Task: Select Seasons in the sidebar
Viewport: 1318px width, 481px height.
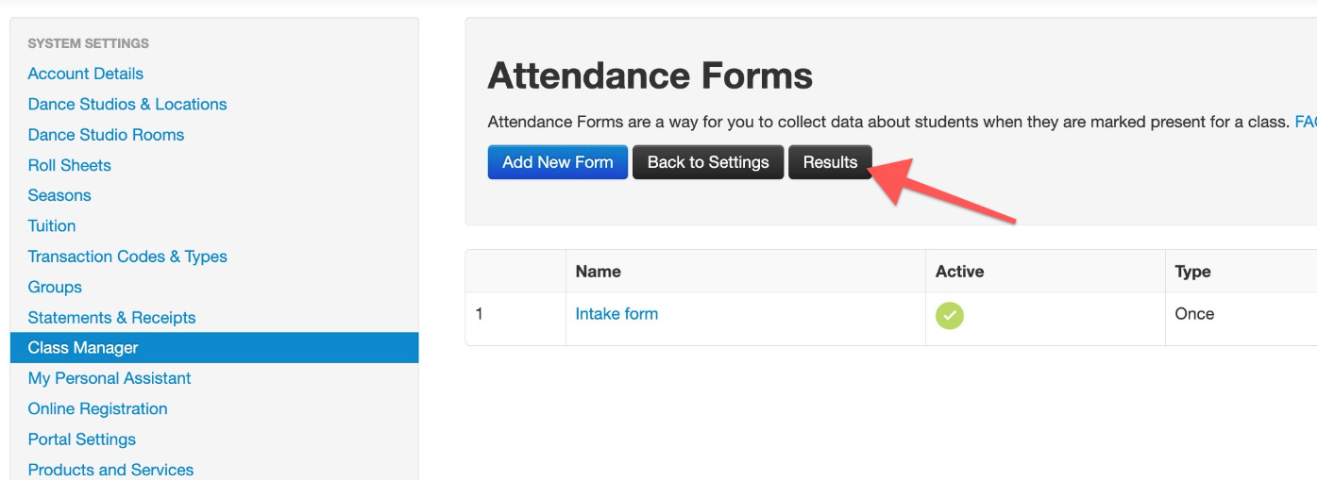Action: (59, 195)
